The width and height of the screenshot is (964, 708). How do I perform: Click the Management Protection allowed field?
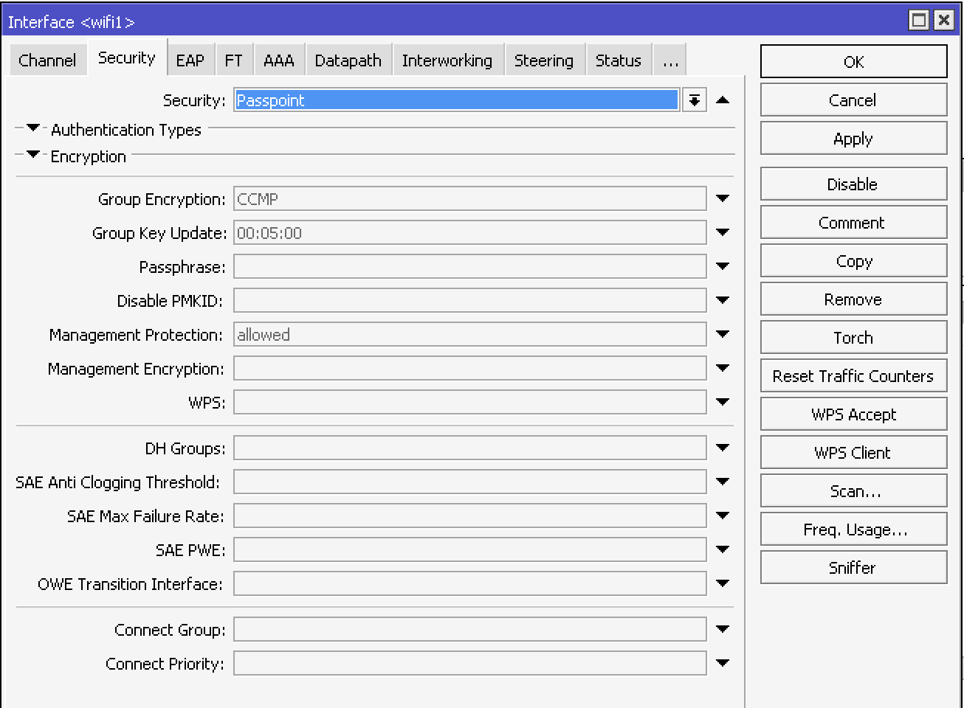click(470, 335)
